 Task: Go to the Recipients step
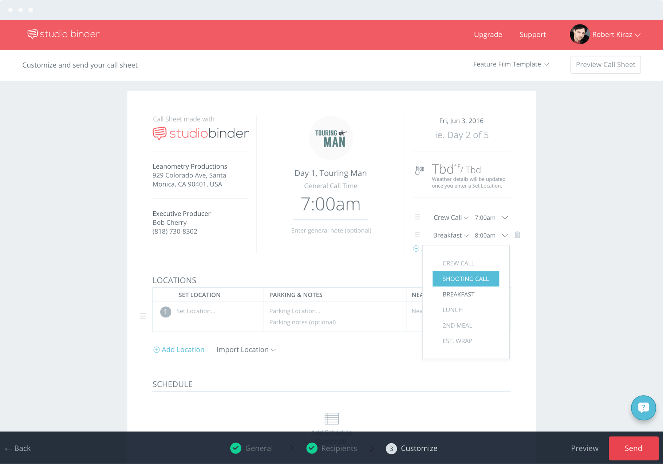pos(339,448)
